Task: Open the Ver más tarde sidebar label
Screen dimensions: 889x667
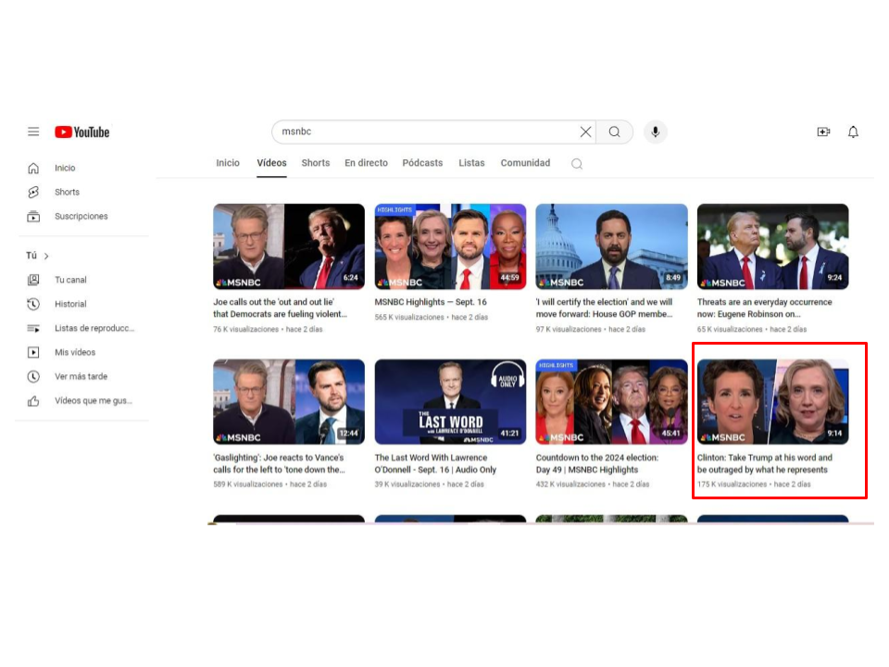Action: click(x=81, y=377)
